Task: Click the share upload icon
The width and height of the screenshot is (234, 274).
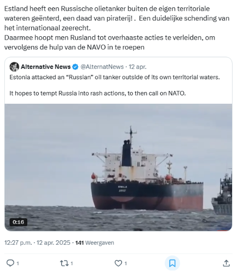Action: coord(226,263)
